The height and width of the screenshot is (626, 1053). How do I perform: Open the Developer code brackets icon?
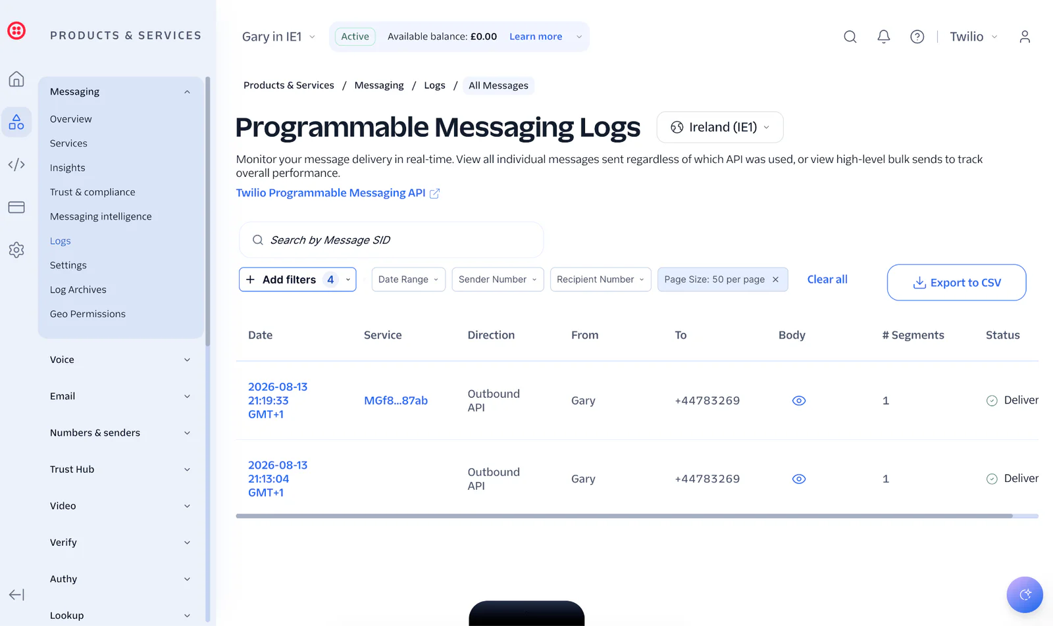click(16, 164)
